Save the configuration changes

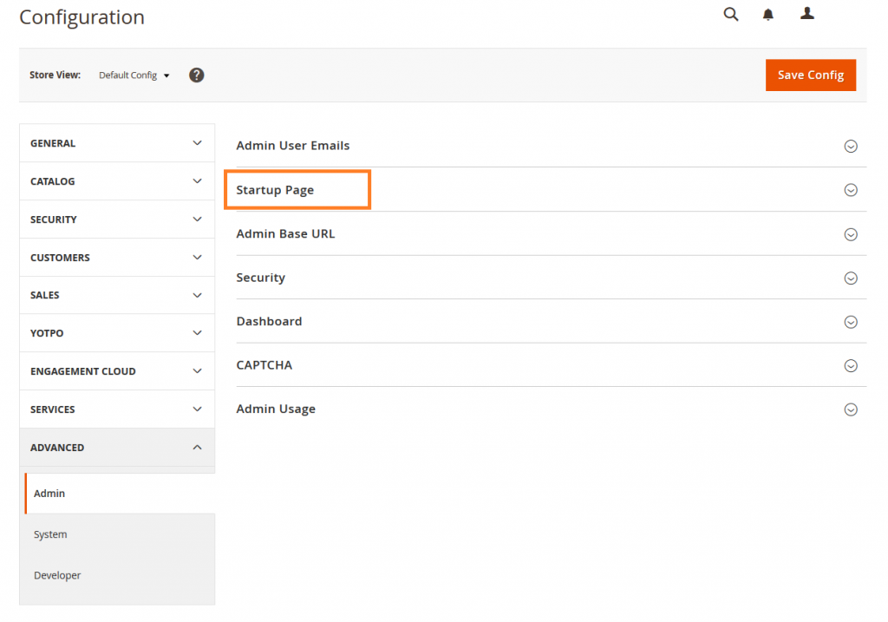(810, 75)
